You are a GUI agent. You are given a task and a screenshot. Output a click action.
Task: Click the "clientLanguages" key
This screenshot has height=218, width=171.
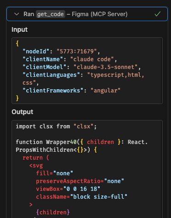[51, 75]
